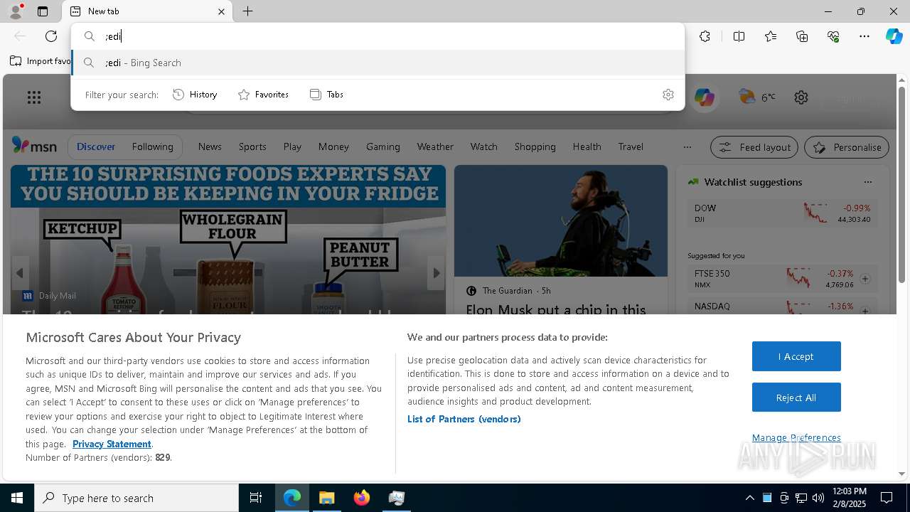Show previous carousel story arrow
This screenshot has width=910, height=512.
tap(20, 273)
